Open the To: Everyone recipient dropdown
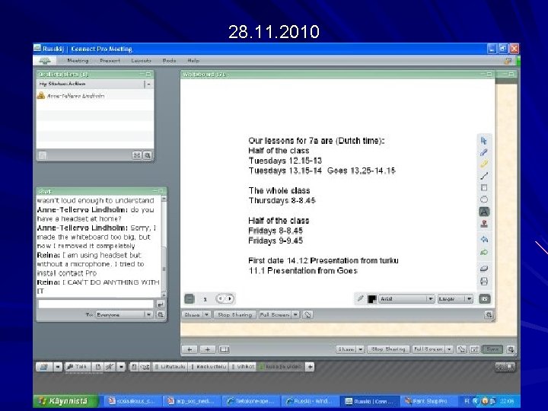 click(x=124, y=315)
